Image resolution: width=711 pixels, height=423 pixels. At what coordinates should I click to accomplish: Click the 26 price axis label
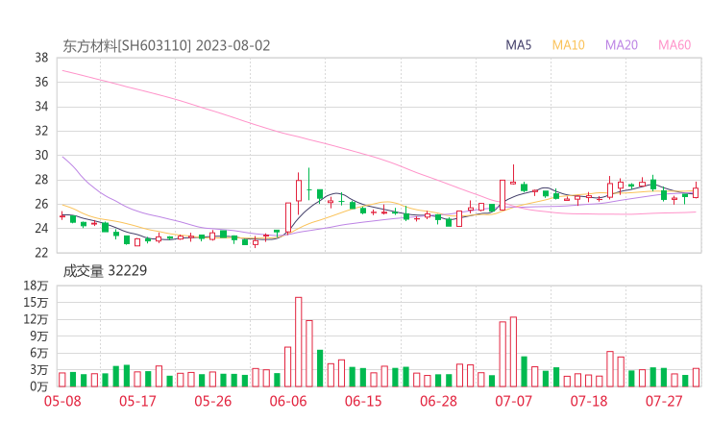point(41,204)
